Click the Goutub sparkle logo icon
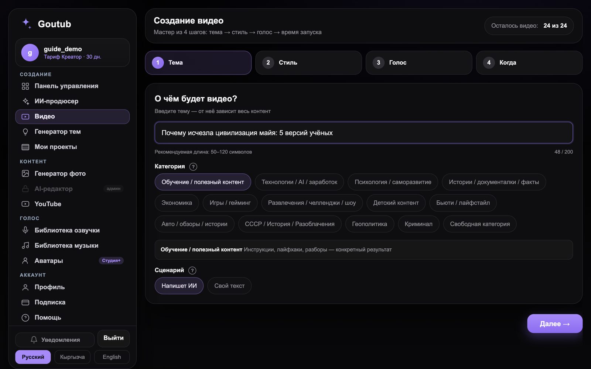The width and height of the screenshot is (591, 369). pos(27,24)
